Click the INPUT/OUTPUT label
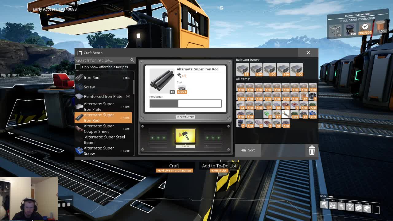This screenshot has width=393, height=221. [x=185, y=117]
